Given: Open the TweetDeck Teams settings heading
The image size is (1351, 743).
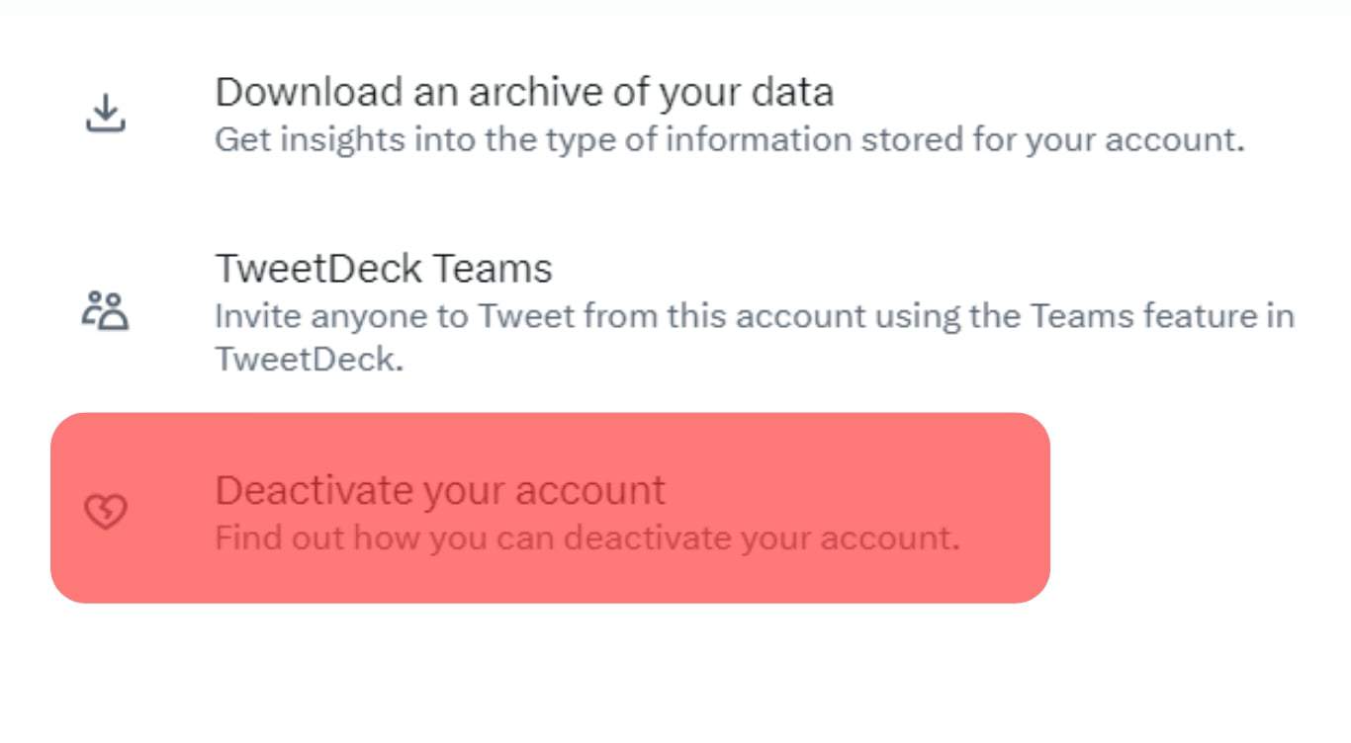Looking at the screenshot, I should pyautogui.click(x=383, y=268).
